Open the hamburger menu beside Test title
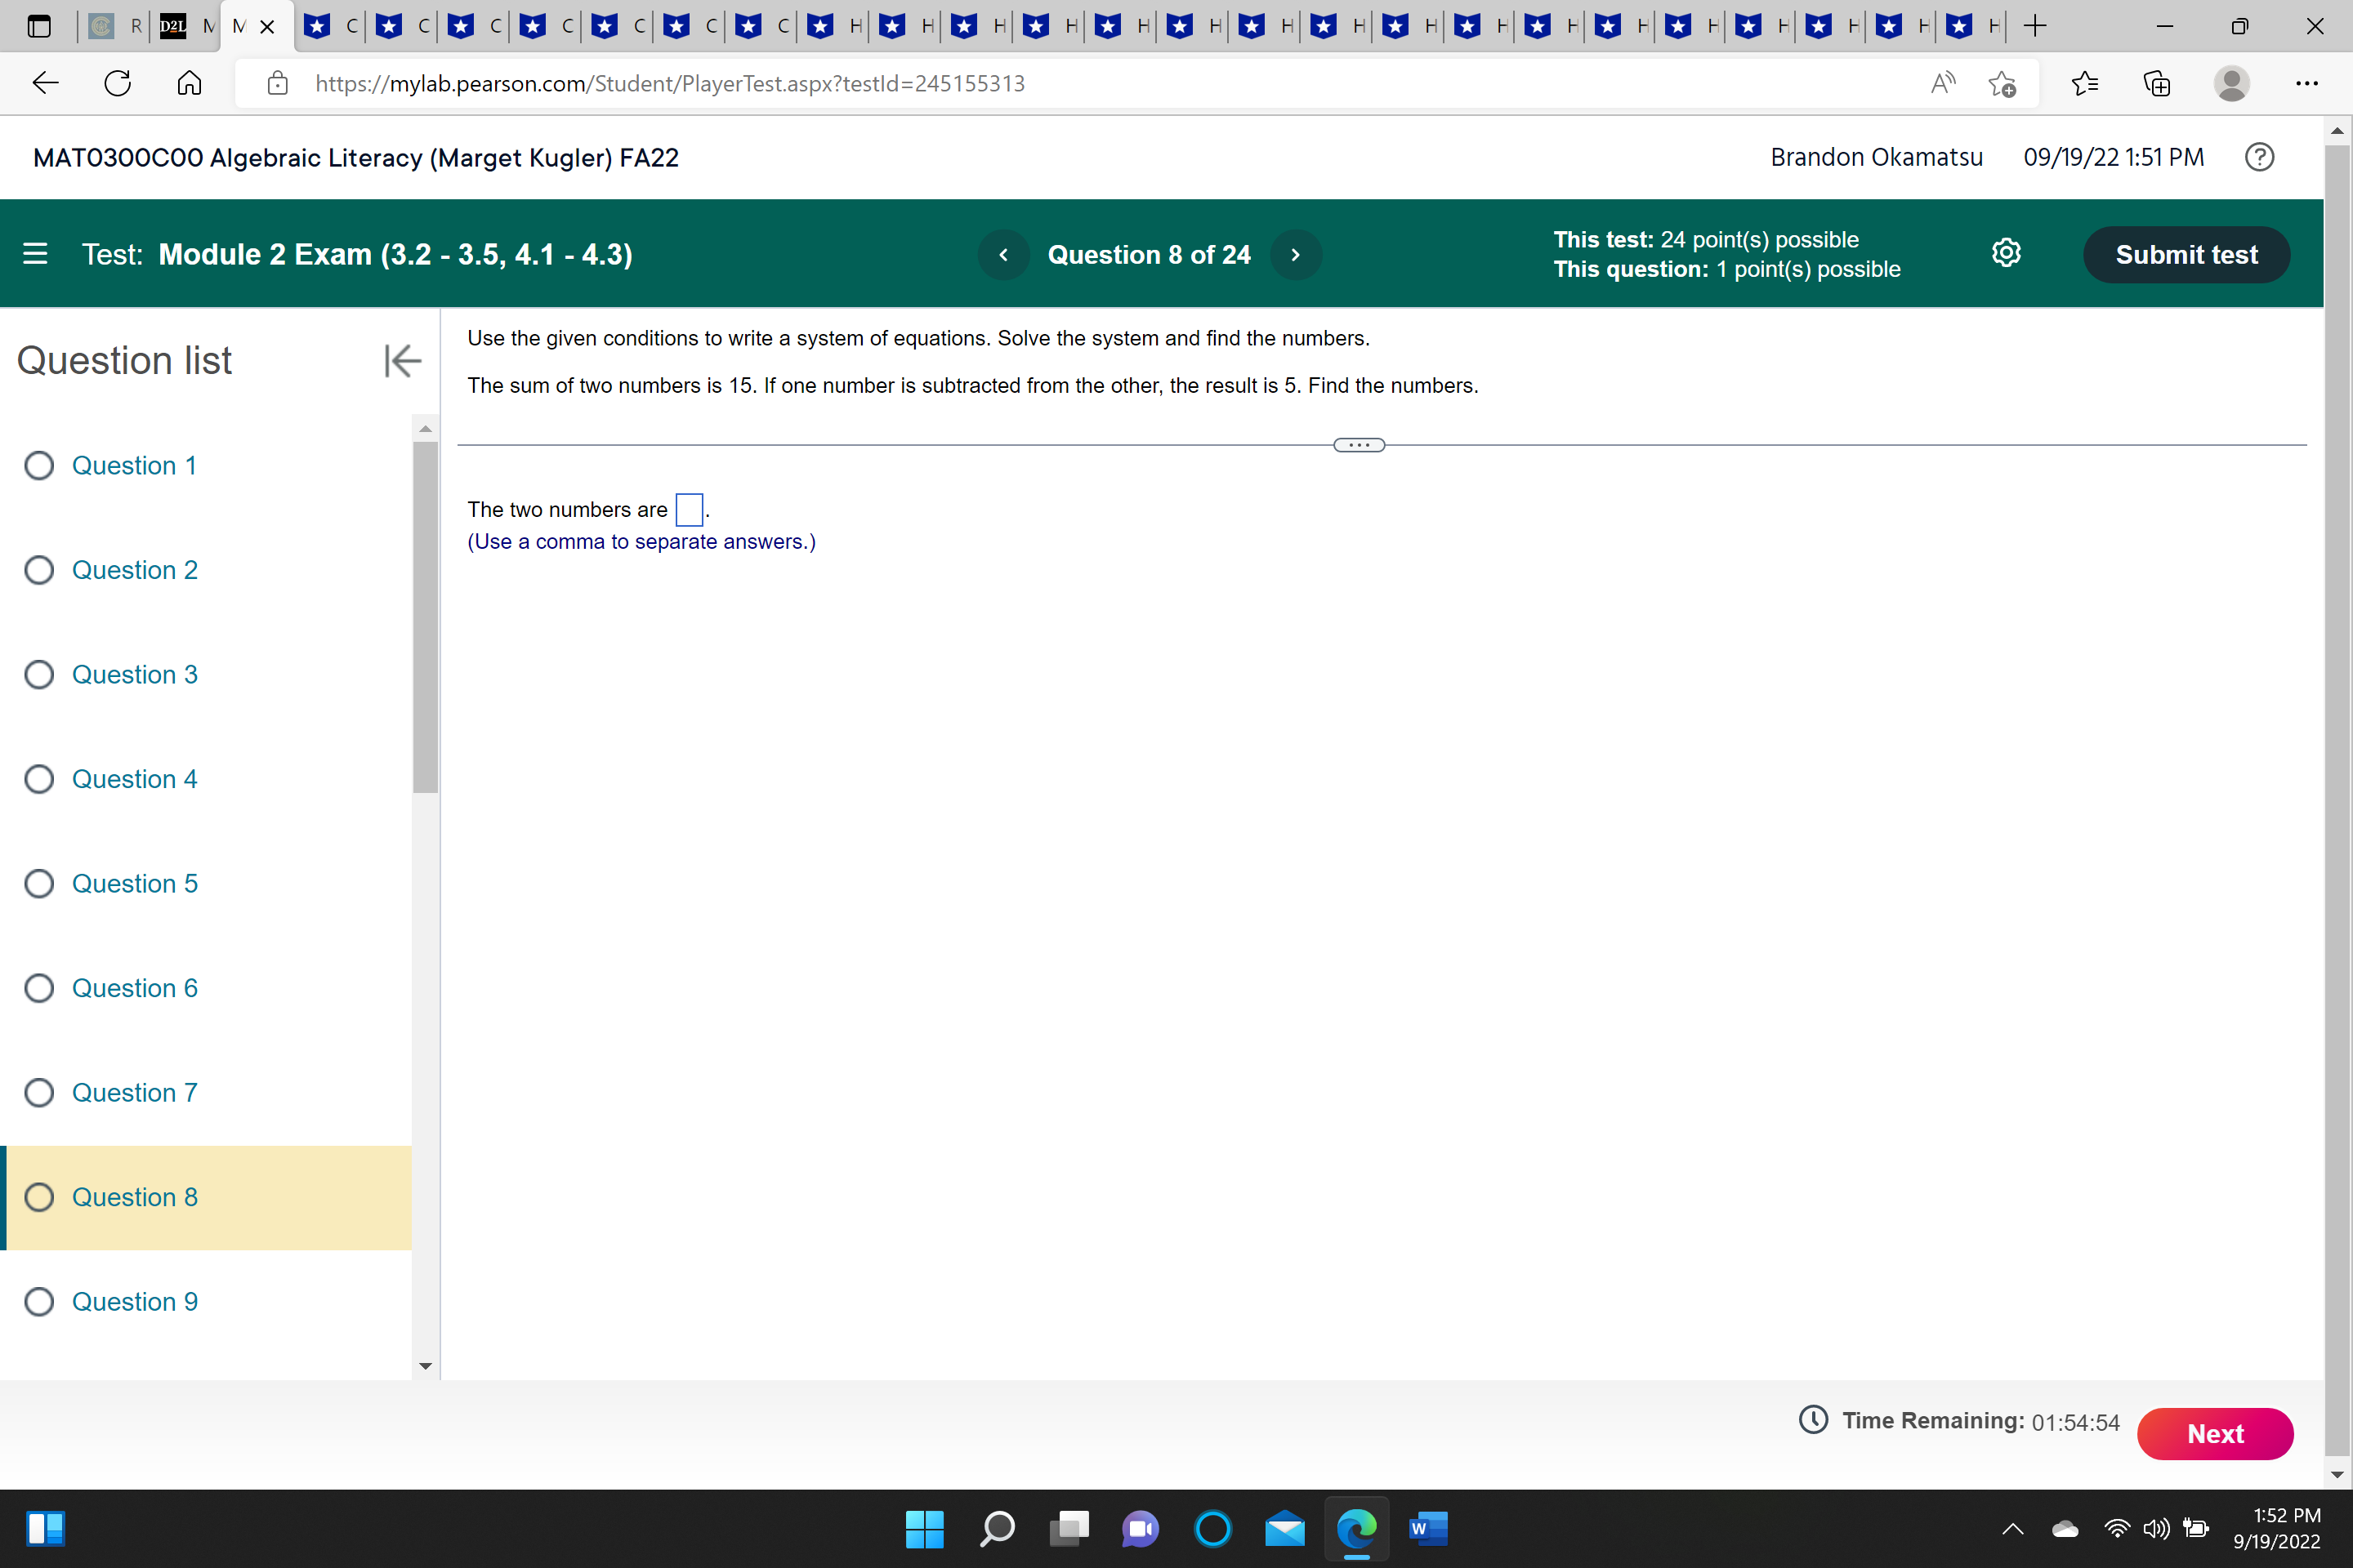The width and height of the screenshot is (2353, 1568). click(x=35, y=254)
